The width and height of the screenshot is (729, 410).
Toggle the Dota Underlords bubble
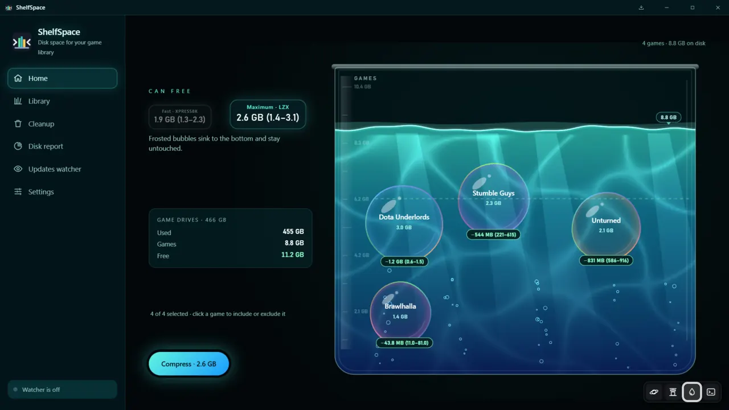click(x=404, y=223)
